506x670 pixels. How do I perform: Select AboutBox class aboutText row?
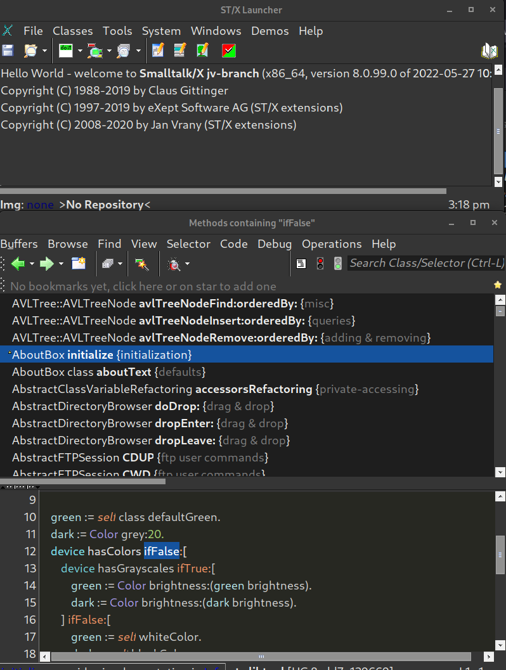pos(247,372)
